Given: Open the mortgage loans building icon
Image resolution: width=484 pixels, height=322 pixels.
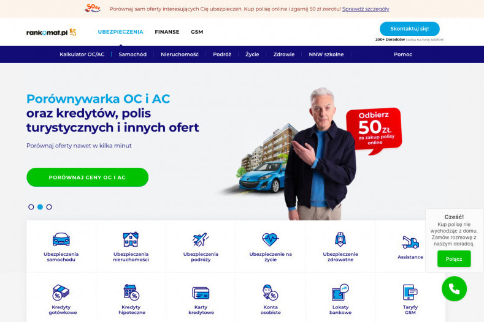Looking at the screenshot, I should point(131,292).
